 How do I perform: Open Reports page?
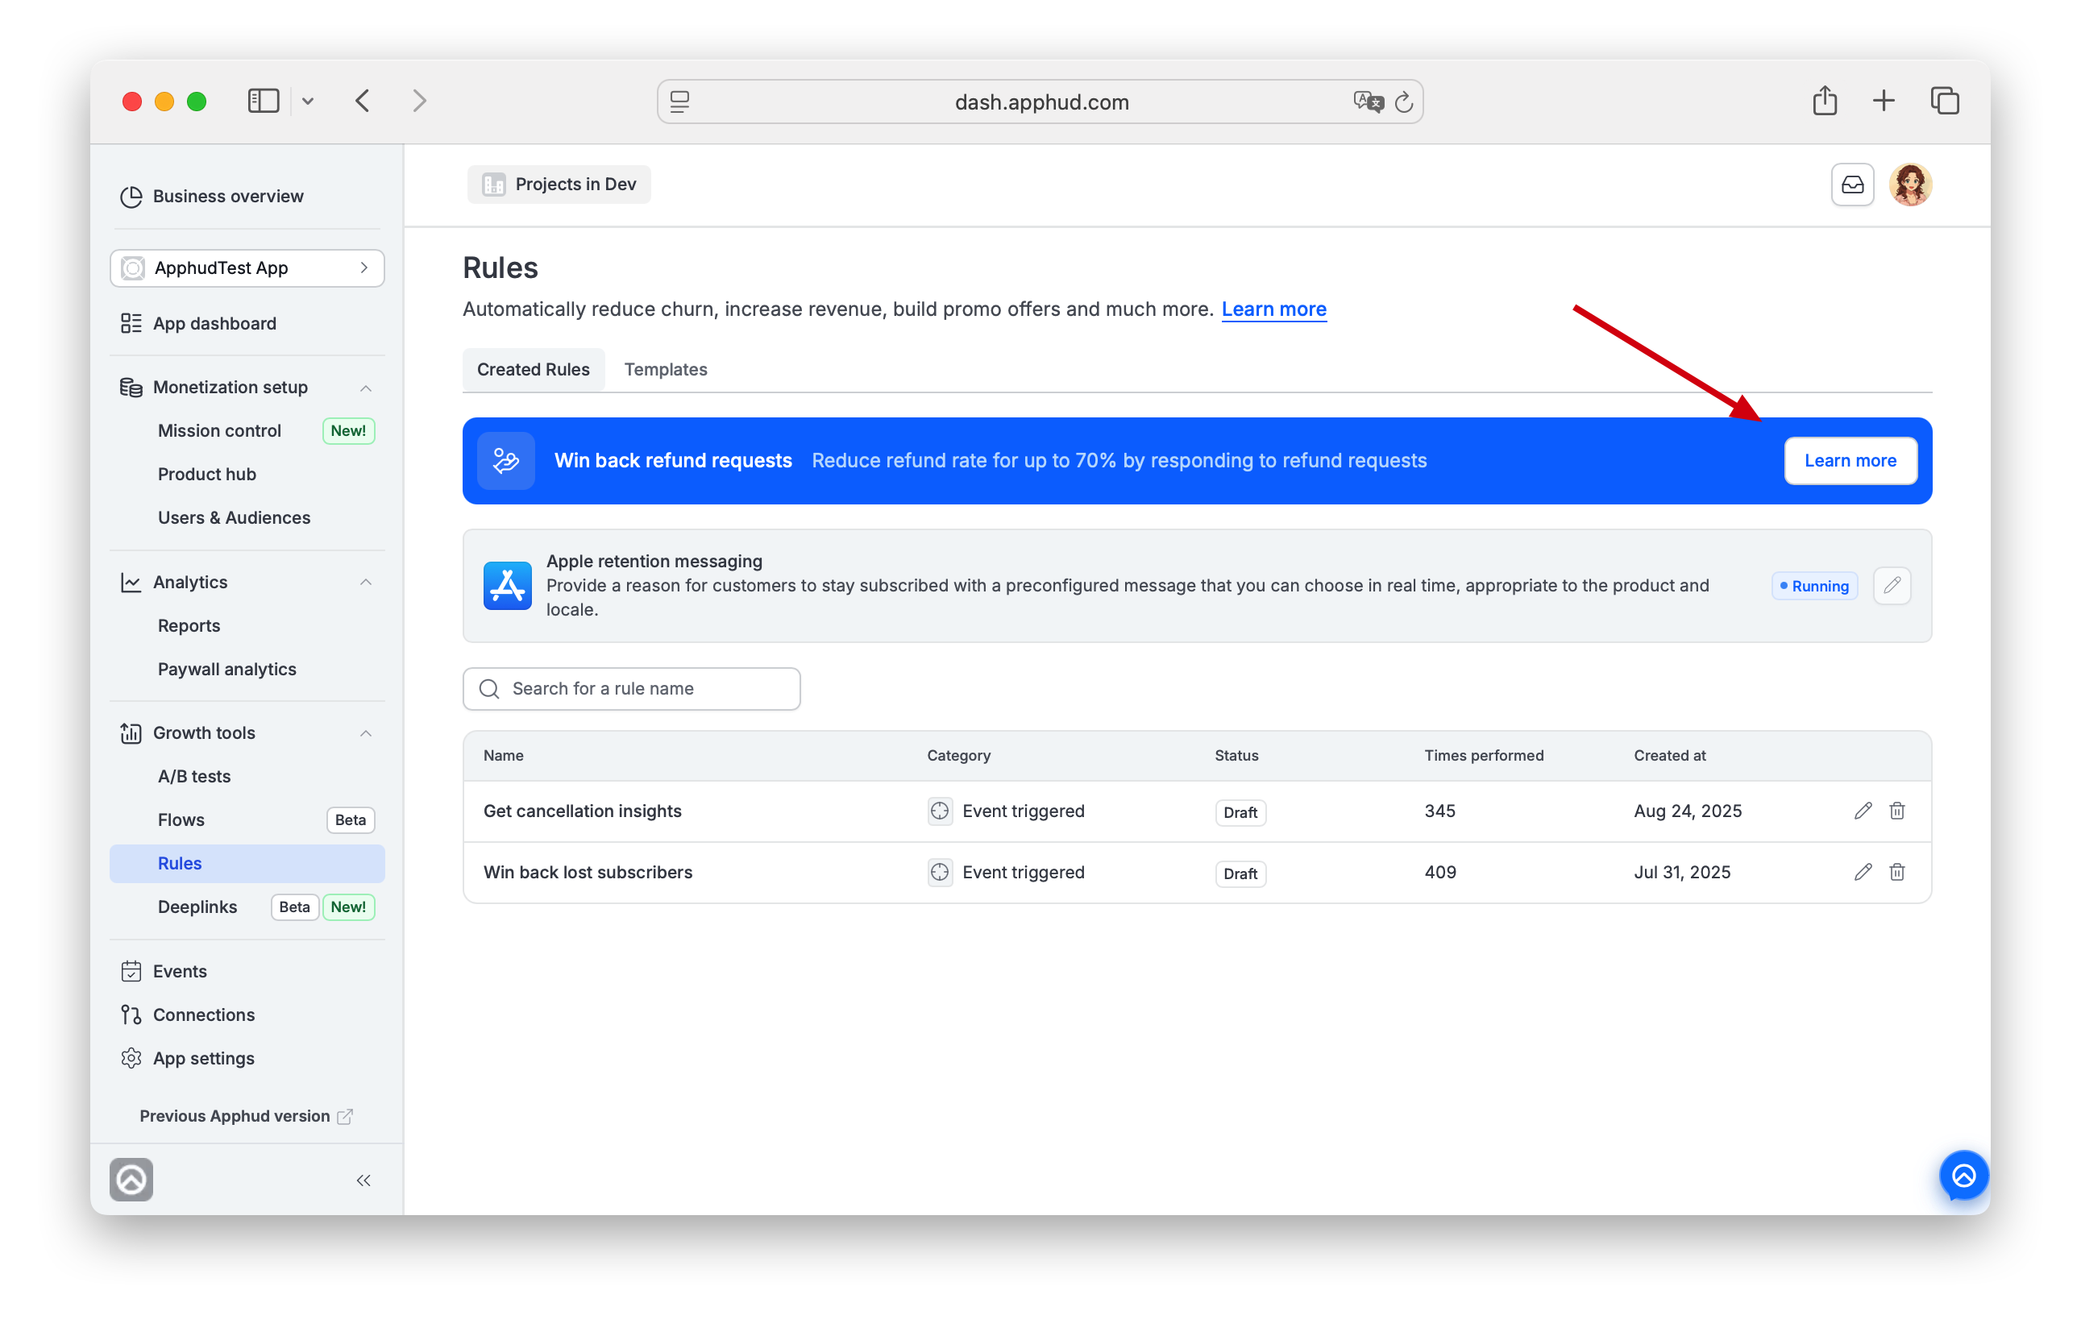click(x=189, y=625)
